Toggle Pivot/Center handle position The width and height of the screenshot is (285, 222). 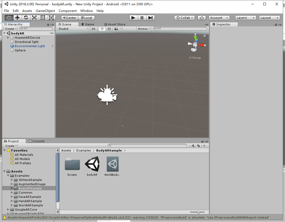pyautogui.click(x=69, y=17)
